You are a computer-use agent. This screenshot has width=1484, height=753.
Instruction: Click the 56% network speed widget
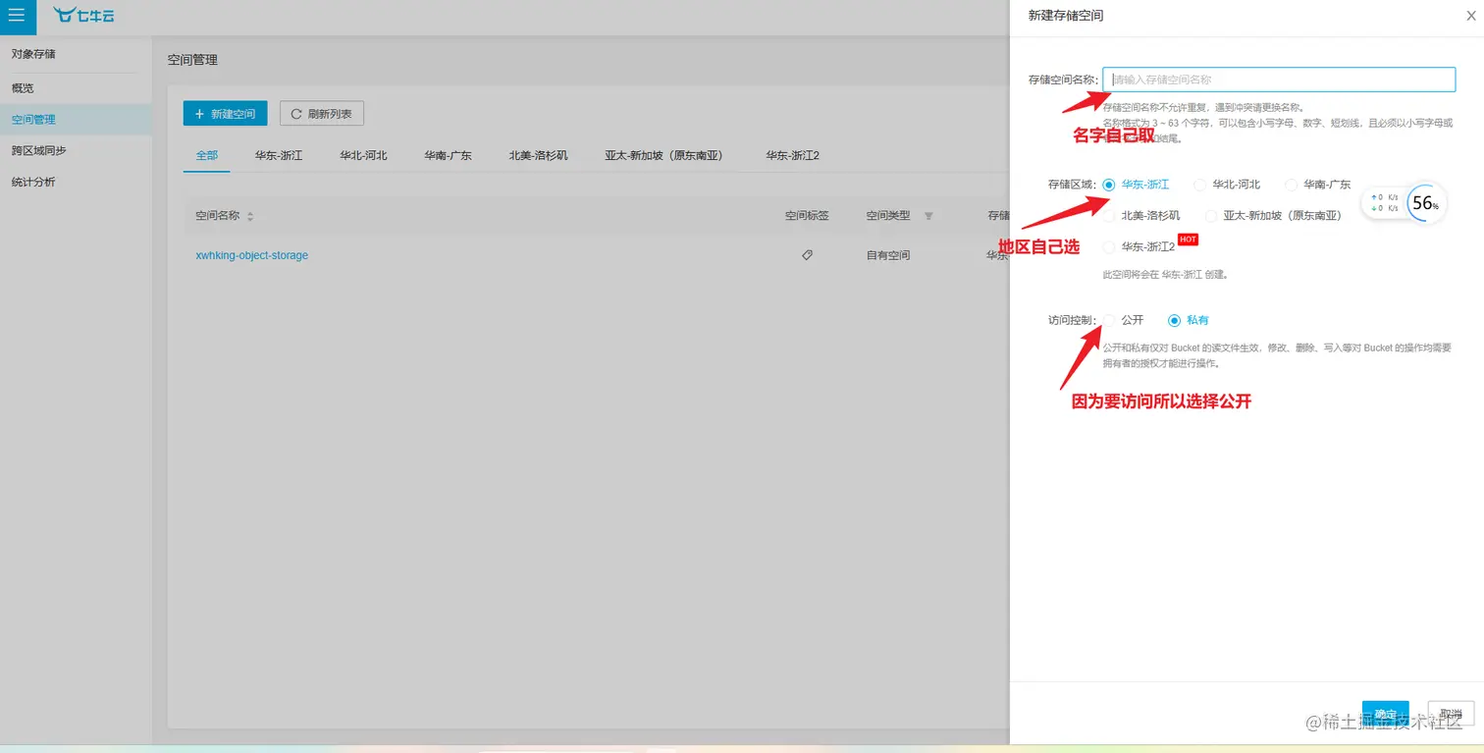(1404, 203)
